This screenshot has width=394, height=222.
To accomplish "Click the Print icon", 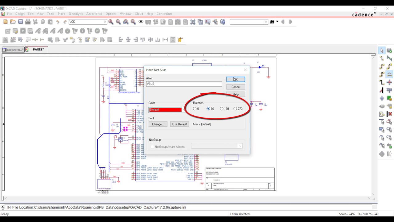I will [x=28, y=22].
